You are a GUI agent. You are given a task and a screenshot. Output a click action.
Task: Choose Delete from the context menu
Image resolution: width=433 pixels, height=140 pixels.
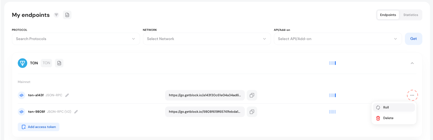394,118
